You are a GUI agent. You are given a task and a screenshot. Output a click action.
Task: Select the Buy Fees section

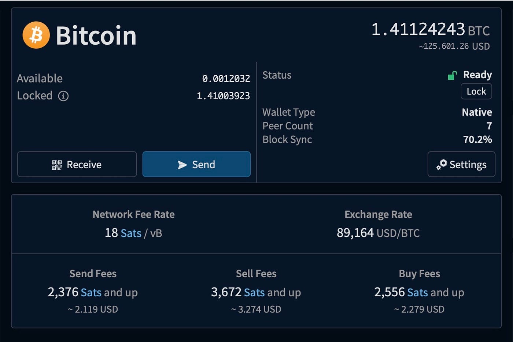click(420, 274)
